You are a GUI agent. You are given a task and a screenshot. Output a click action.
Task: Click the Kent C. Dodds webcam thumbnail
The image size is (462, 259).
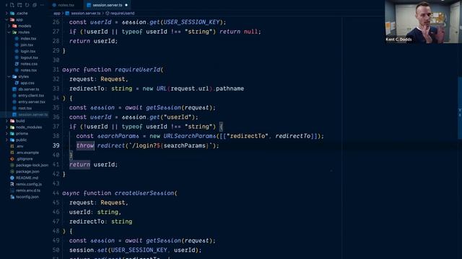click(x=423, y=22)
